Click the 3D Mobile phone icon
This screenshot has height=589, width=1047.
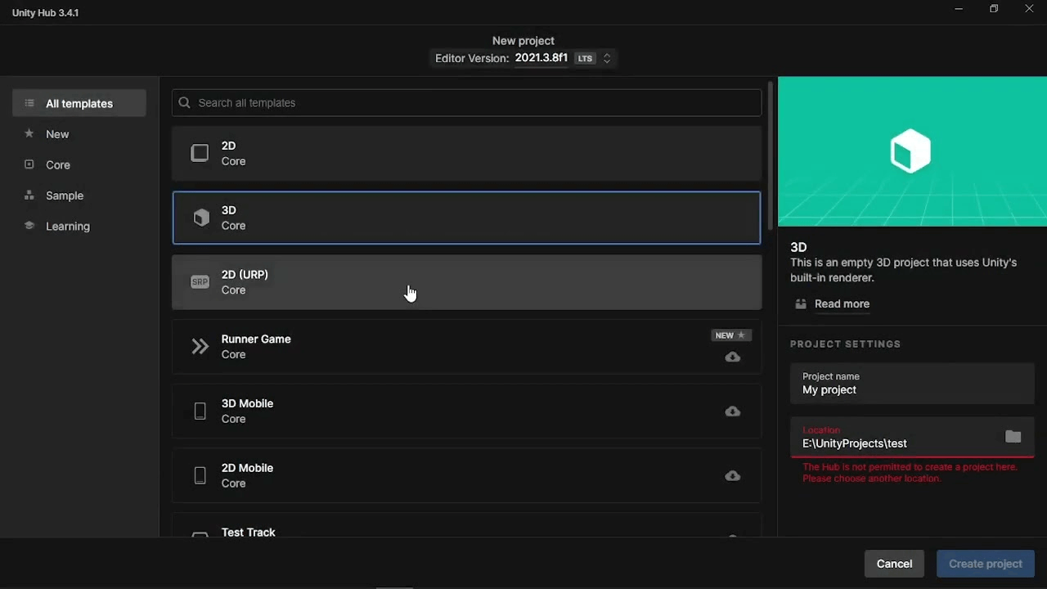pos(200,411)
